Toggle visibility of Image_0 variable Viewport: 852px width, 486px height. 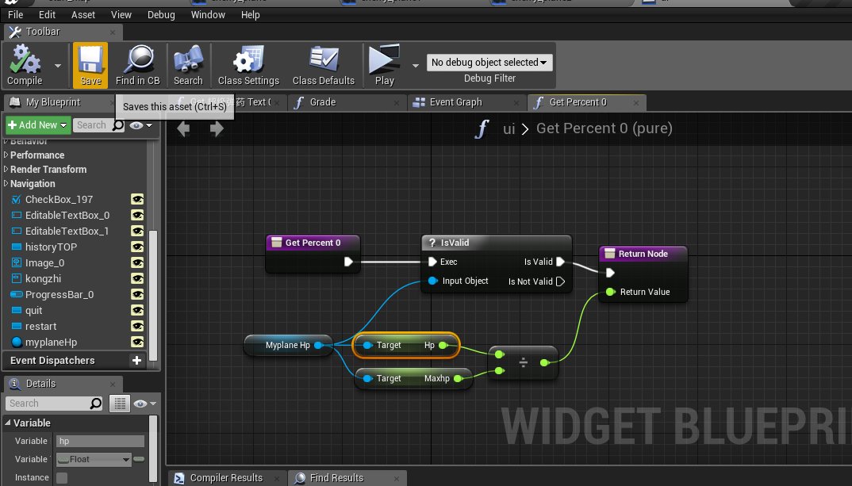[x=137, y=262]
